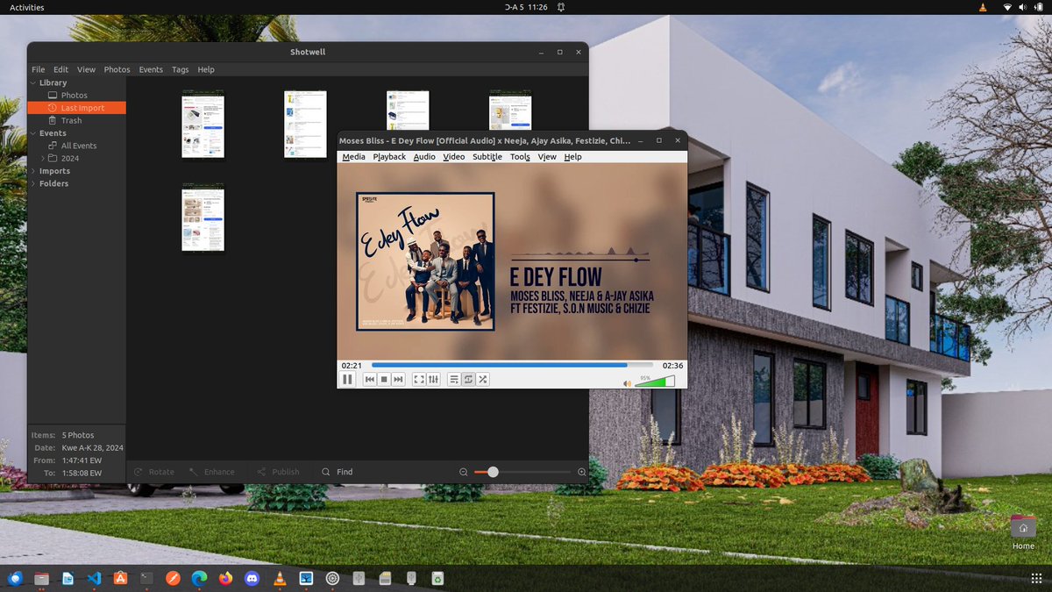This screenshot has height=592, width=1052.
Task: Open the View menu in VLC
Action: coord(547,157)
